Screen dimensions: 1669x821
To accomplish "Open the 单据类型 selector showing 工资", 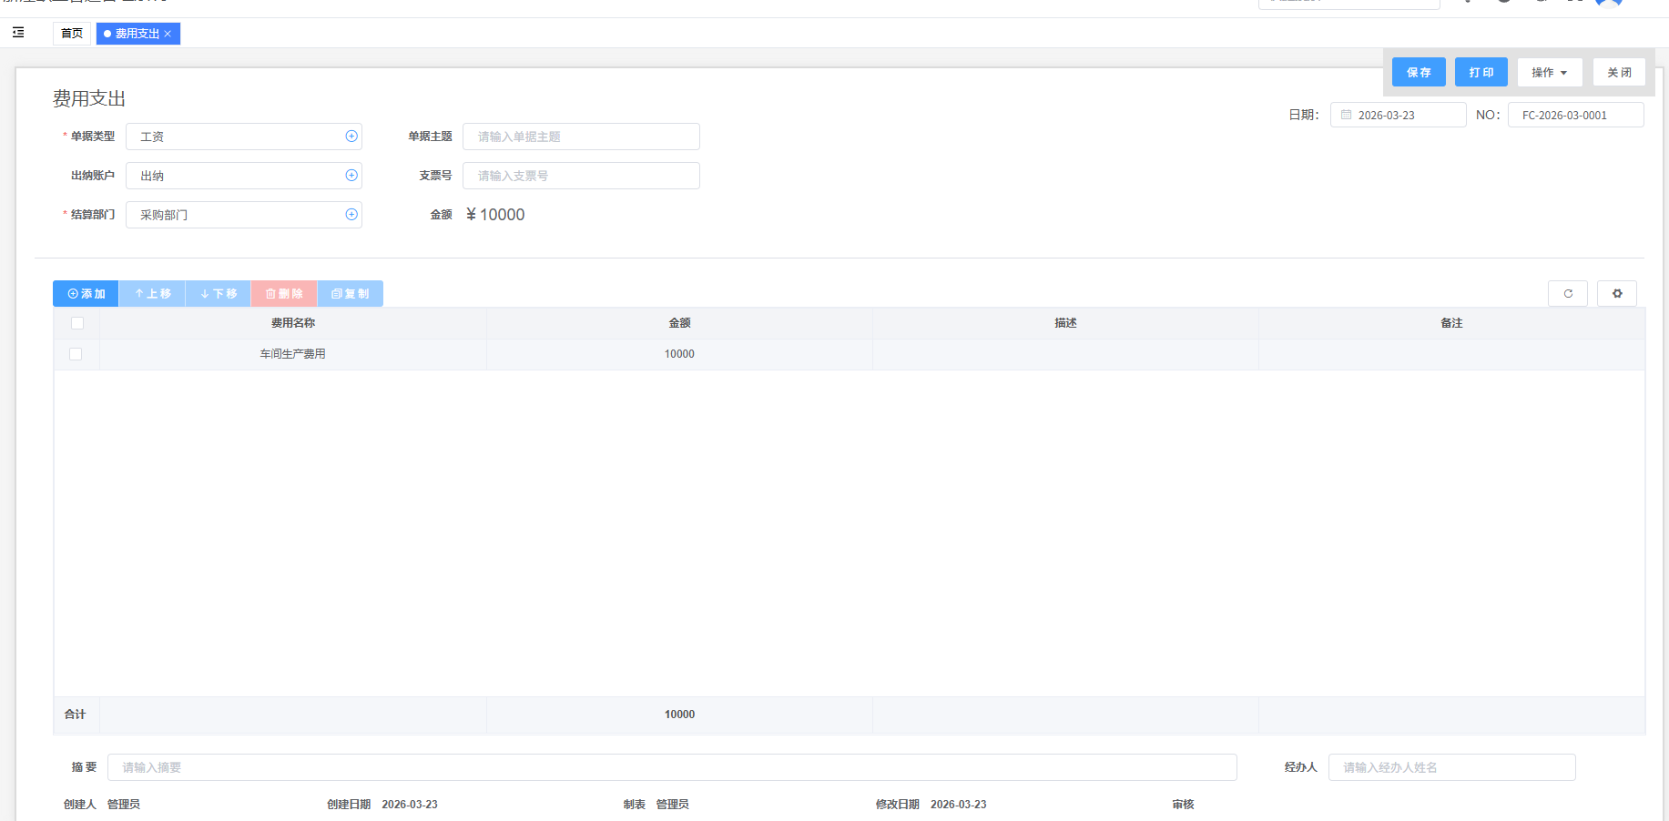I will click(x=235, y=137).
